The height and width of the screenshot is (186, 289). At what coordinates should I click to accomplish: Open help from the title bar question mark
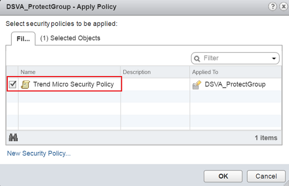(272, 7)
